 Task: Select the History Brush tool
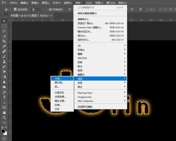click(x=4, y=67)
